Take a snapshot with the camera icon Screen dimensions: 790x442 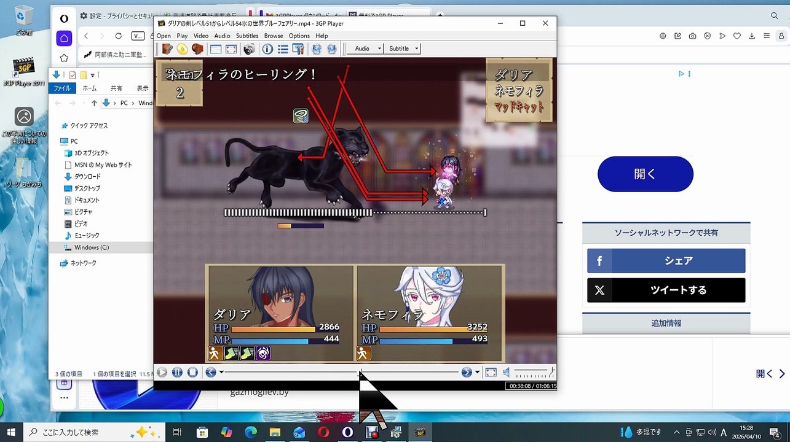tap(249, 48)
